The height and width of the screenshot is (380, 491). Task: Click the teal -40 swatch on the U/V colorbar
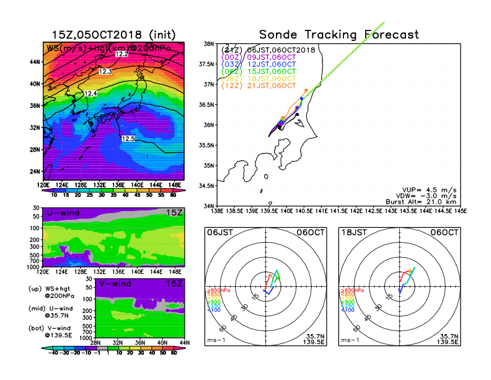(47, 348)
